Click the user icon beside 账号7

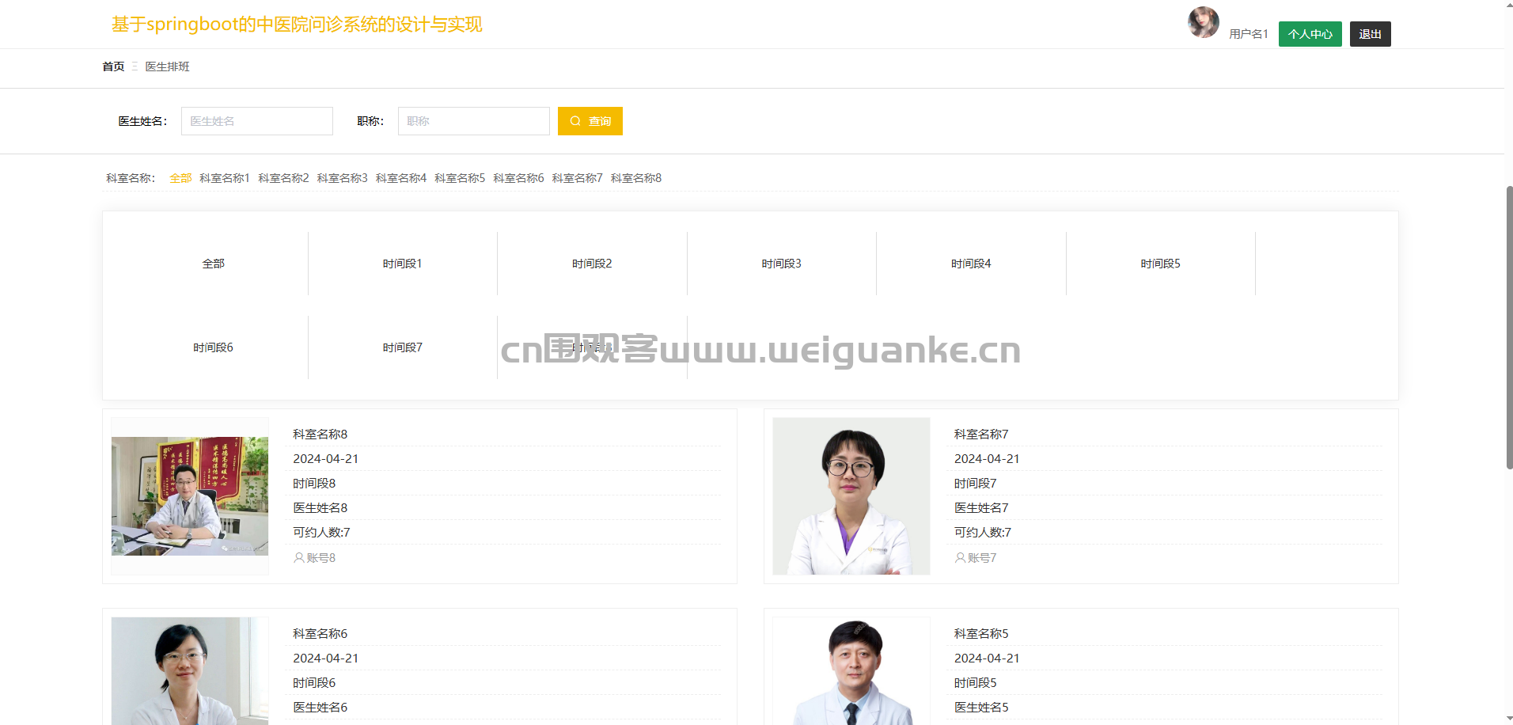[960, 558]
